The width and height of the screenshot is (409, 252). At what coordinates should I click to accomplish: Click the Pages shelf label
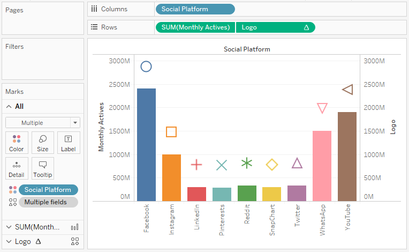(14, 10)
